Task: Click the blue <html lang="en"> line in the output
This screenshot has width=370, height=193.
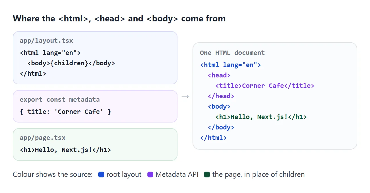Action: [230, 65]
